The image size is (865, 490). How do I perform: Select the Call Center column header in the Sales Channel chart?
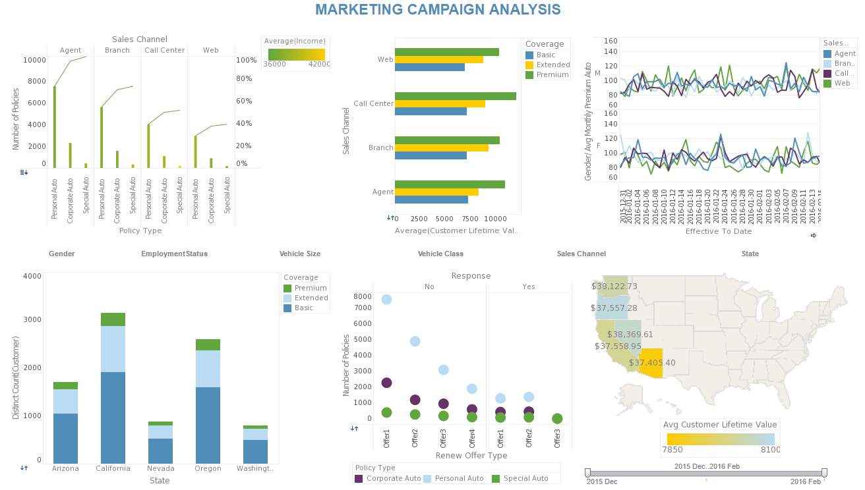164,50
